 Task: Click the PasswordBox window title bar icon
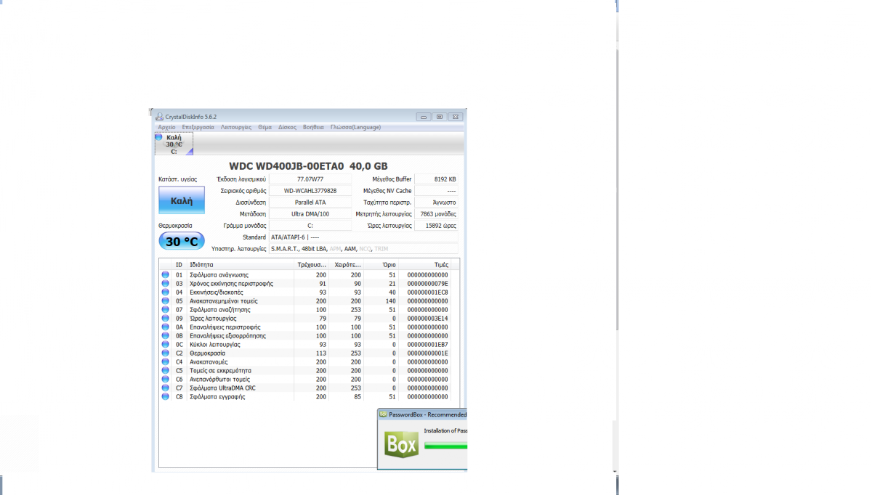(384, 414)
